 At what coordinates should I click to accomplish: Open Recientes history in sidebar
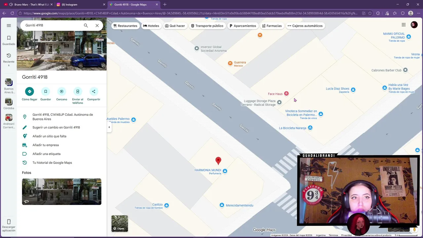click(x=9, y=59)
